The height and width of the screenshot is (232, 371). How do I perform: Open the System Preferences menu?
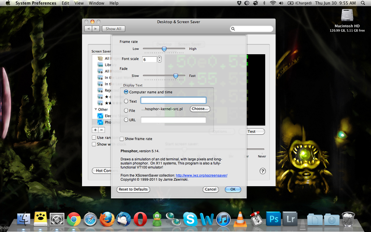pyautogui.click(x=36, y=3)
